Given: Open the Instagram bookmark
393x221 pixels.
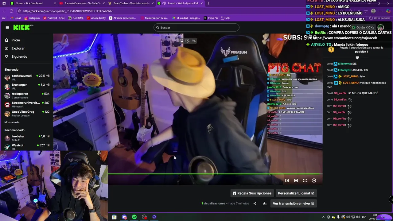Looking at the screenshot, I should coord(32,18).
